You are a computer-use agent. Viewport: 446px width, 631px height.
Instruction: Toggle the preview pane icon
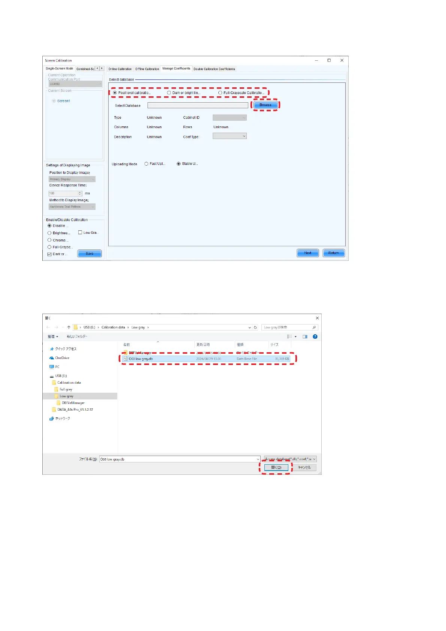[x=305, y=336]
